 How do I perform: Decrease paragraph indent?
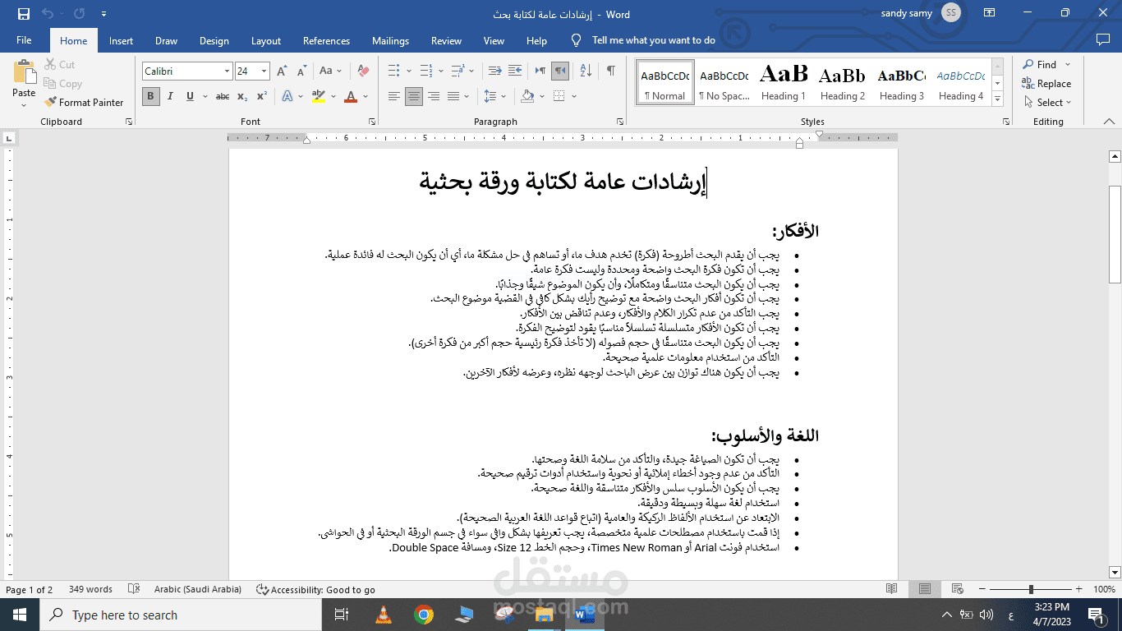[x=494, y=71]
